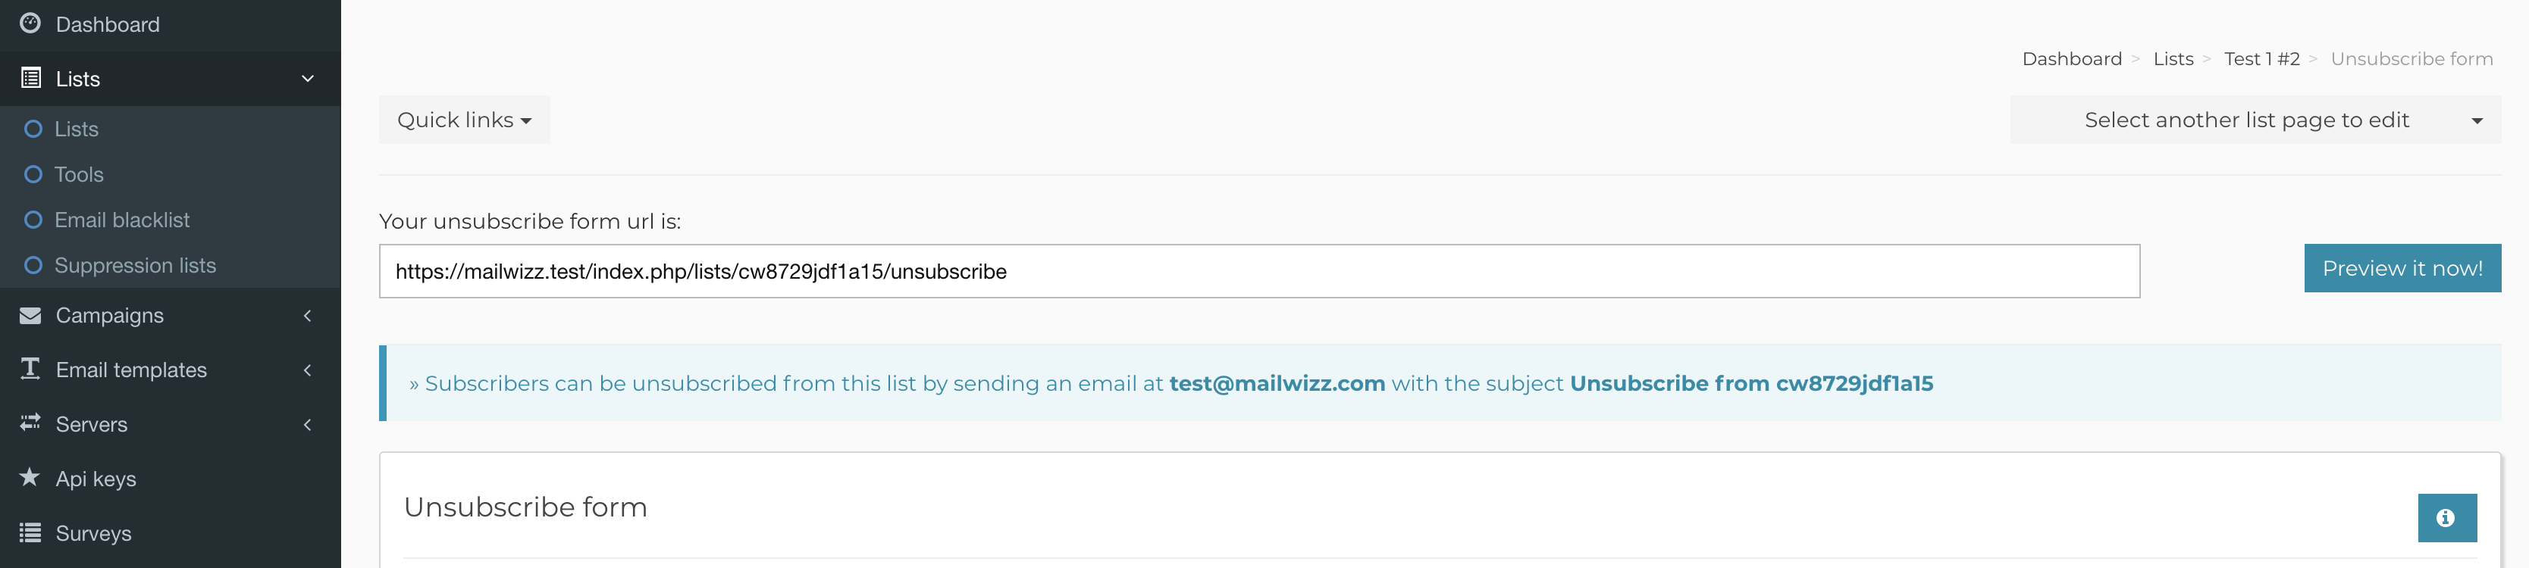Click the unsubscribe form URL field
2529x568 pixels.
[x=1258, y=272]
